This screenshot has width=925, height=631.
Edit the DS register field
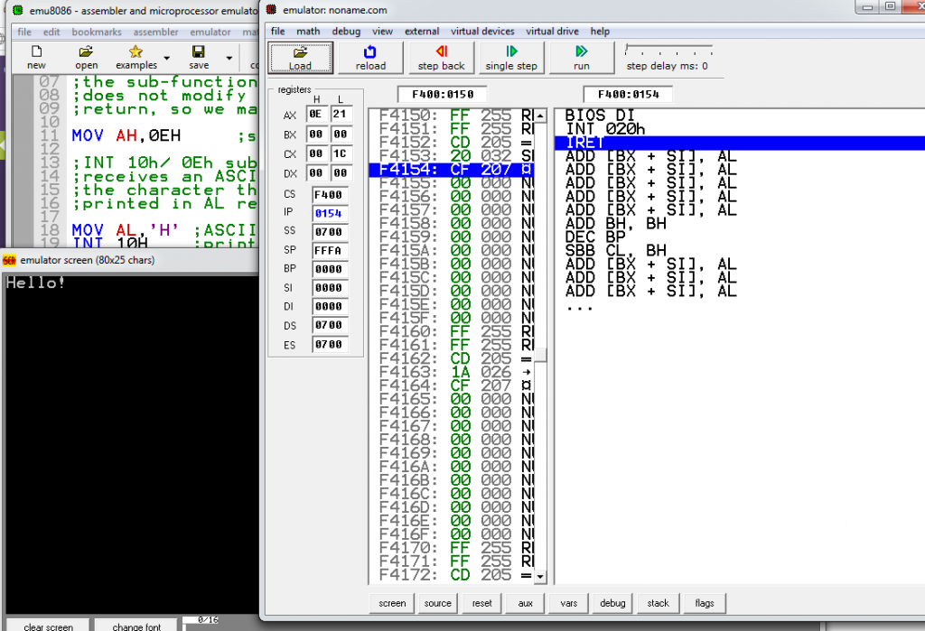[329, 325]
